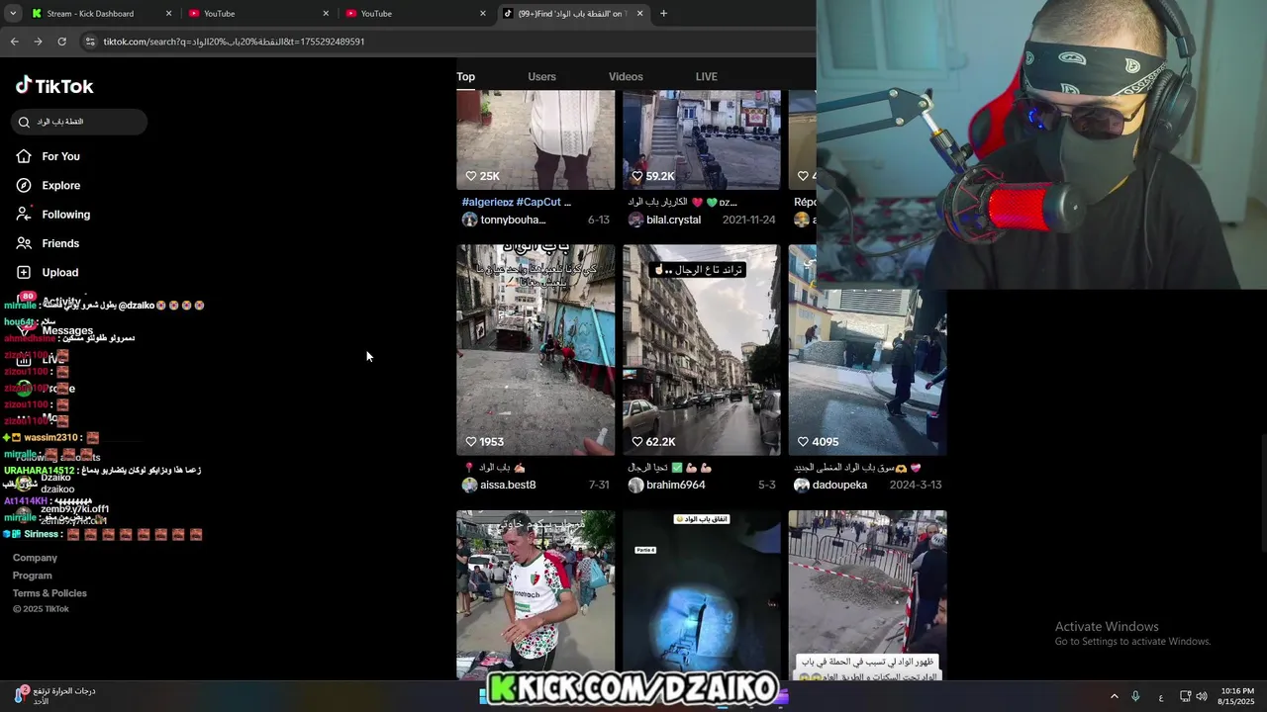The image size is (1267, 712).
Task: Open the volume icon in system tray
Action: 1202,696
